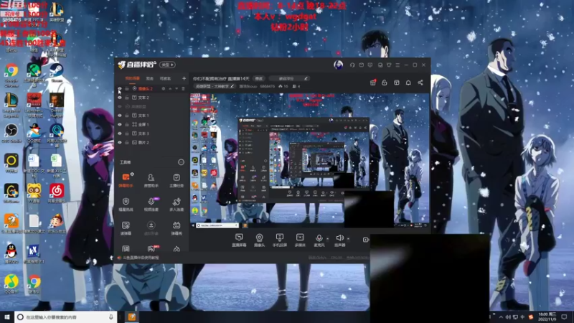574x323 pixels.
Task: Click the pill button beside 直播伴侣 logo
Action: coord(168,65)
